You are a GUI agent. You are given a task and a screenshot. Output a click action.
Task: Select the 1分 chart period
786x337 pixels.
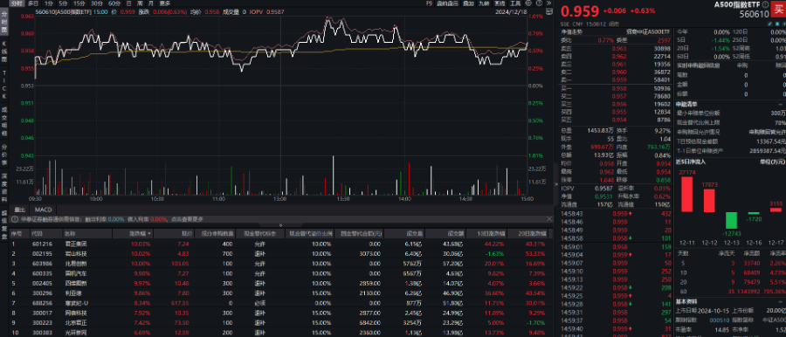pos(49,3)
